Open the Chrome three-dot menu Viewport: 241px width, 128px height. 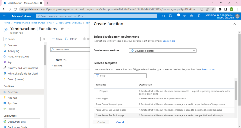click(237, 9)
